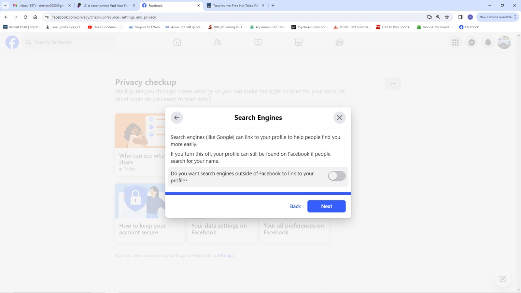The width and height of the screenshot is (521, 293).
Task: Open Toyota 4Runner Forum bookmark
Action: [310, 27]
